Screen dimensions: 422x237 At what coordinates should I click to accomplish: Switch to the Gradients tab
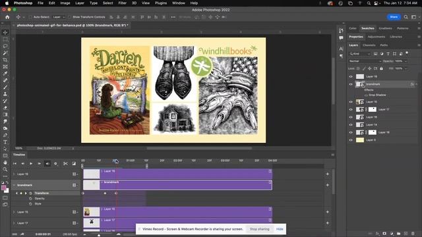(385, 28)
